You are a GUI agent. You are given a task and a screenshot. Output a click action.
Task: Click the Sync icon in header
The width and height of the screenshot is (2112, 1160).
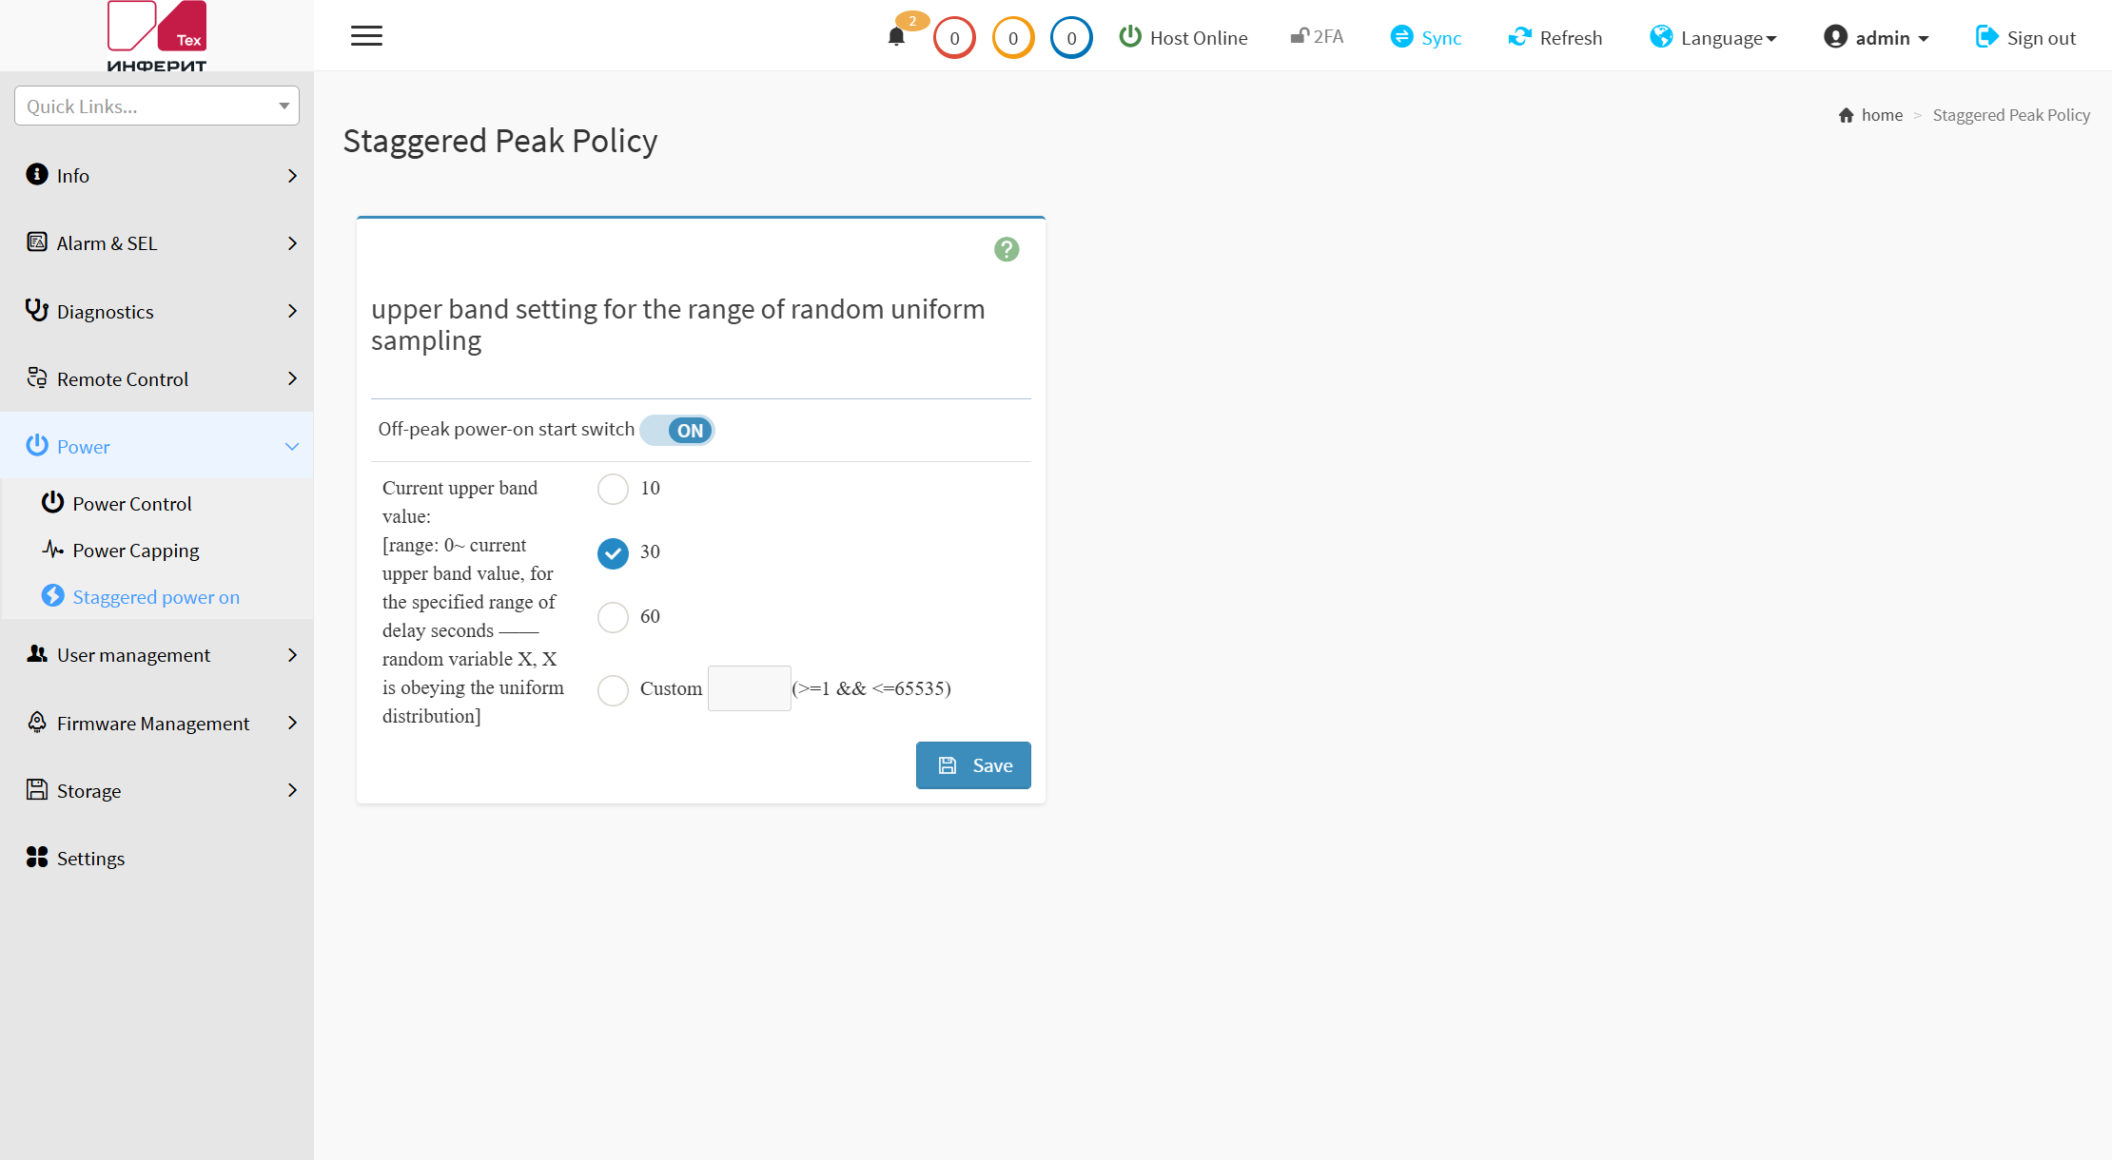click(1401, 37)
